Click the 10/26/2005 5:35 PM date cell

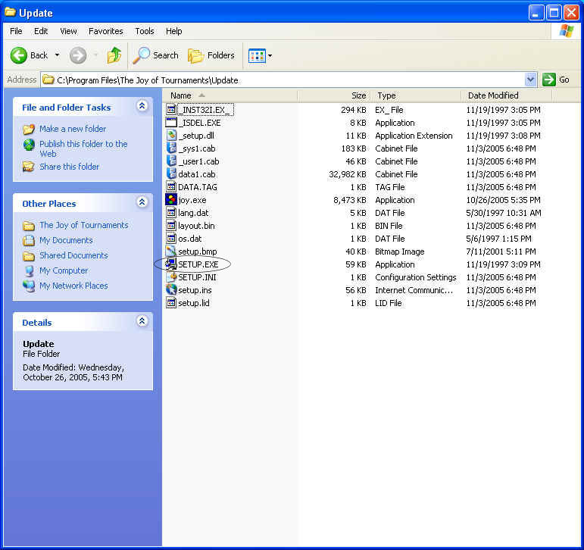coord(503,200)
